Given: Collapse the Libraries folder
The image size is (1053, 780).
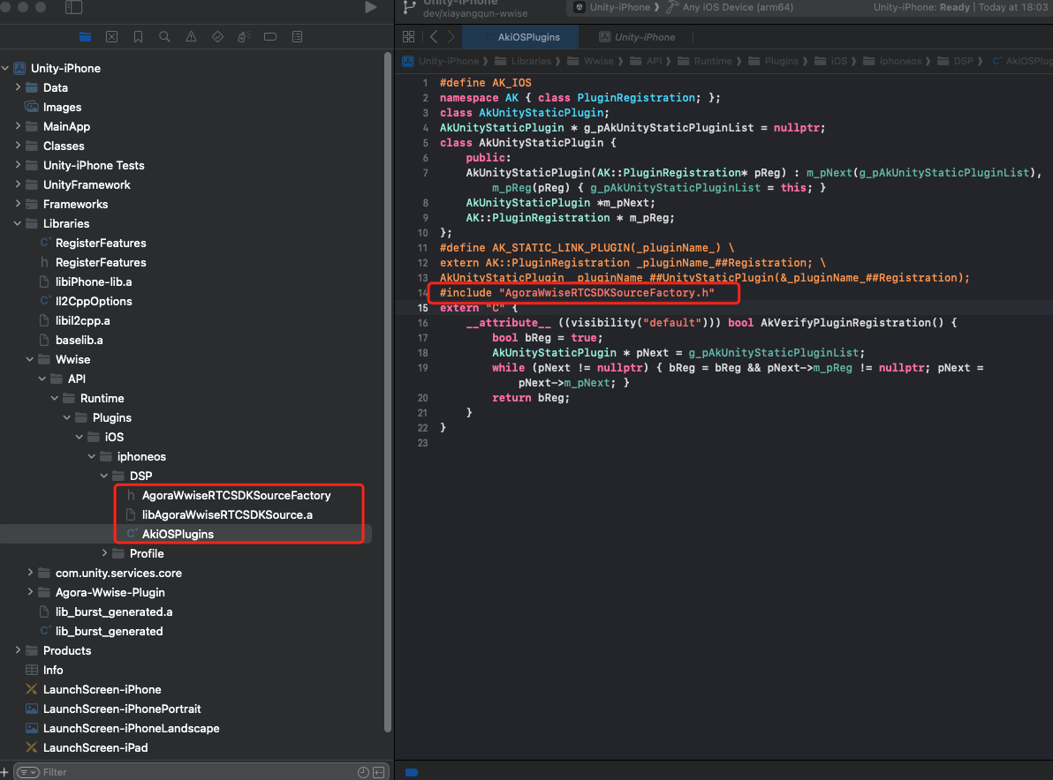Looking at the screenshot, I should 19,223.
